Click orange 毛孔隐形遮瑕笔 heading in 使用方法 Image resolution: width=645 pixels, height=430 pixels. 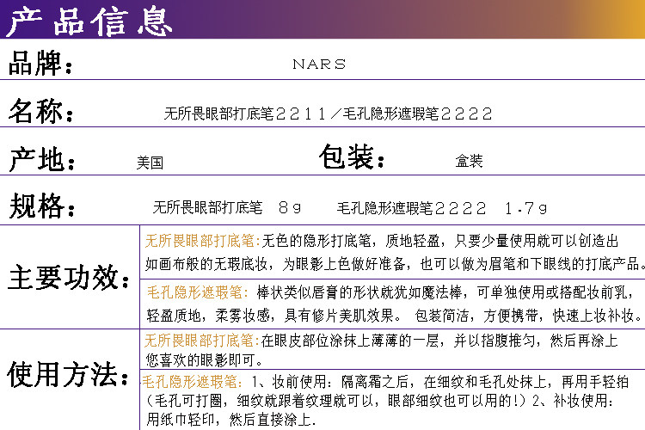click(x=192, y=382)
